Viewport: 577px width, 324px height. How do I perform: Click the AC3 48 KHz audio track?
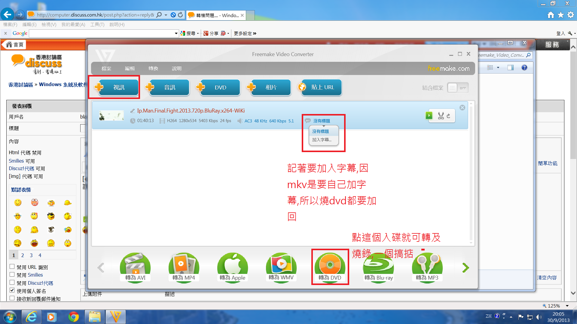269,121
